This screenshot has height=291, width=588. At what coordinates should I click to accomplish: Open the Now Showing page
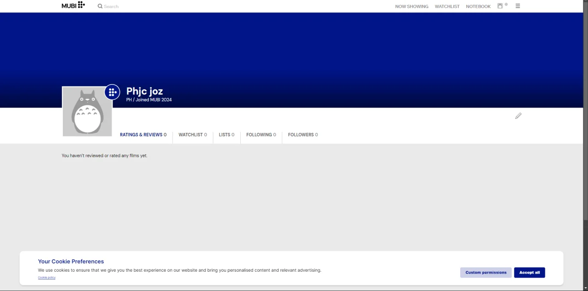pos(412,6)
